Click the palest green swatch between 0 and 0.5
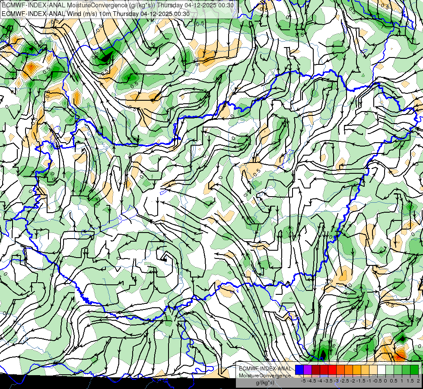423x389 pixels. click(x=390, y=370)
